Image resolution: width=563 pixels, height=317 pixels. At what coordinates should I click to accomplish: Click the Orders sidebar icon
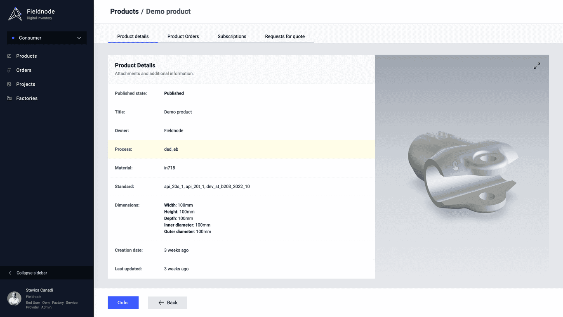(9, 70)
